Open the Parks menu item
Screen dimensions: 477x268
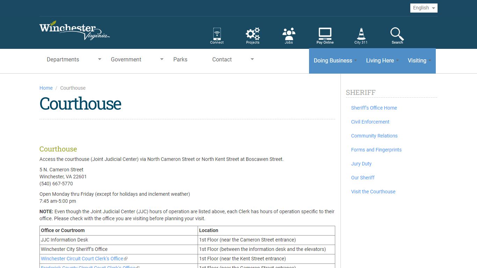point(180,59)
